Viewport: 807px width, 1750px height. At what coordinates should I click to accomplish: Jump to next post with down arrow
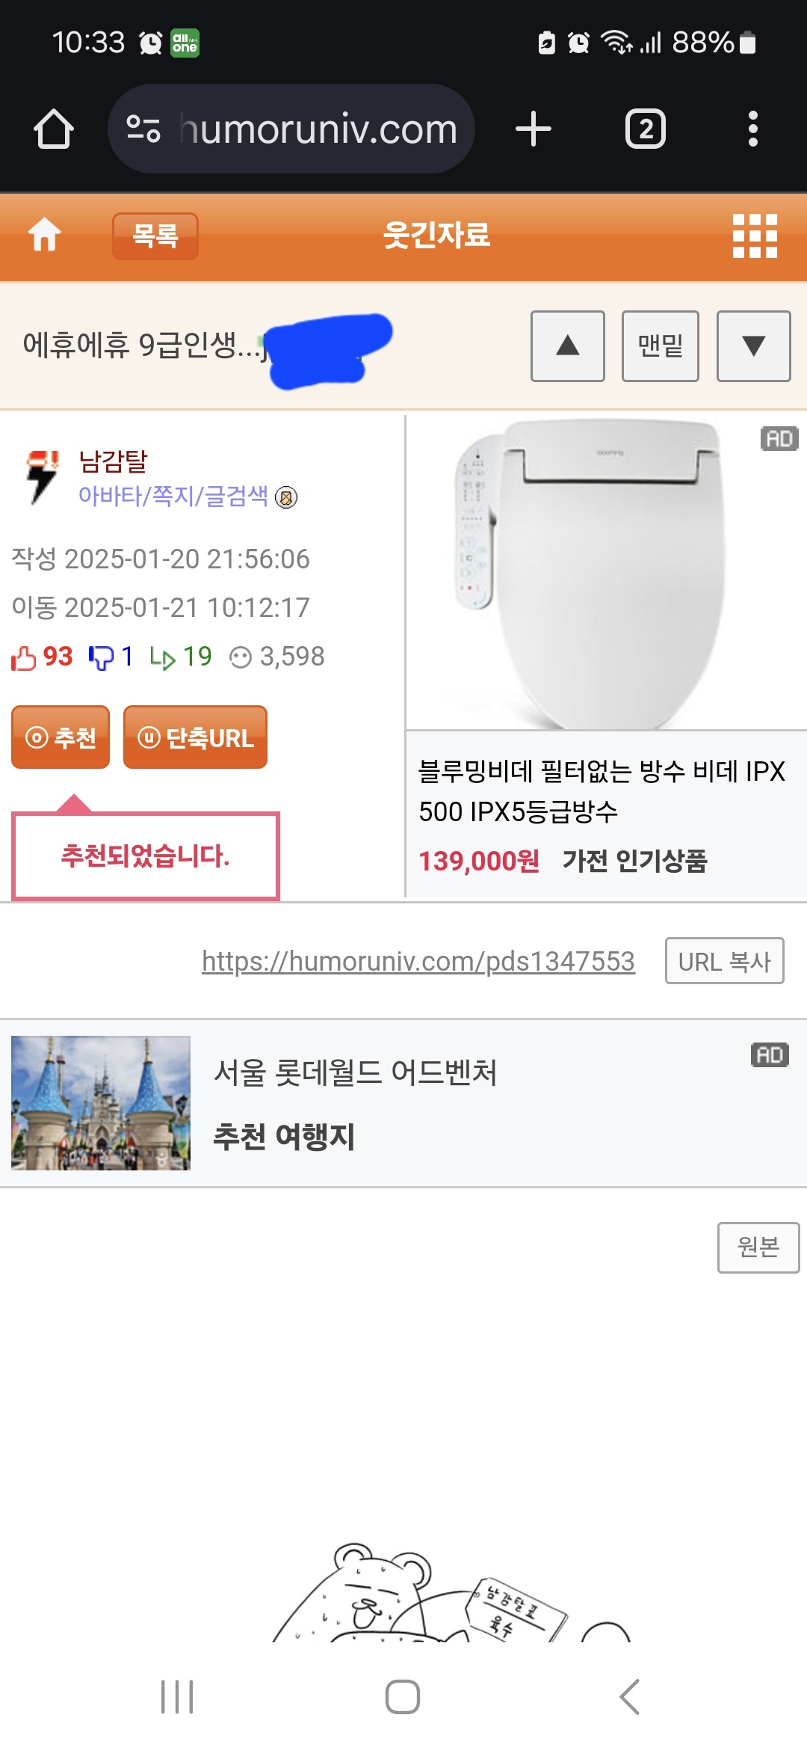click(753, 346)
